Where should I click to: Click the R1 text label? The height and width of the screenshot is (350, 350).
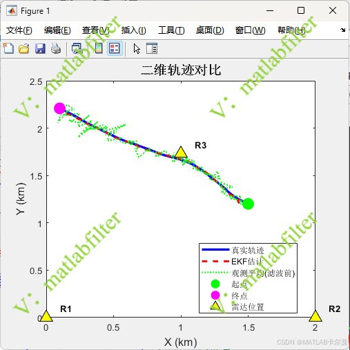click(66, 309)
